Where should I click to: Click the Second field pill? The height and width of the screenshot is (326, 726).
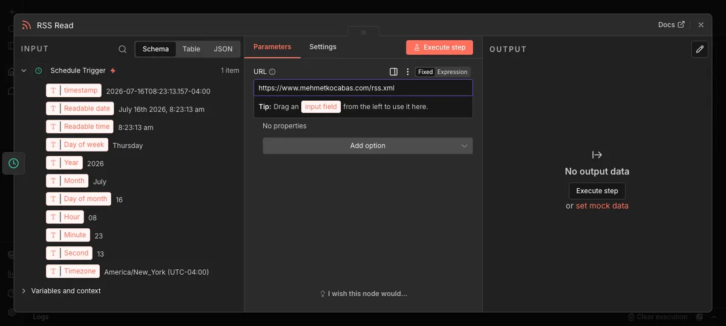tap(69, 254)
